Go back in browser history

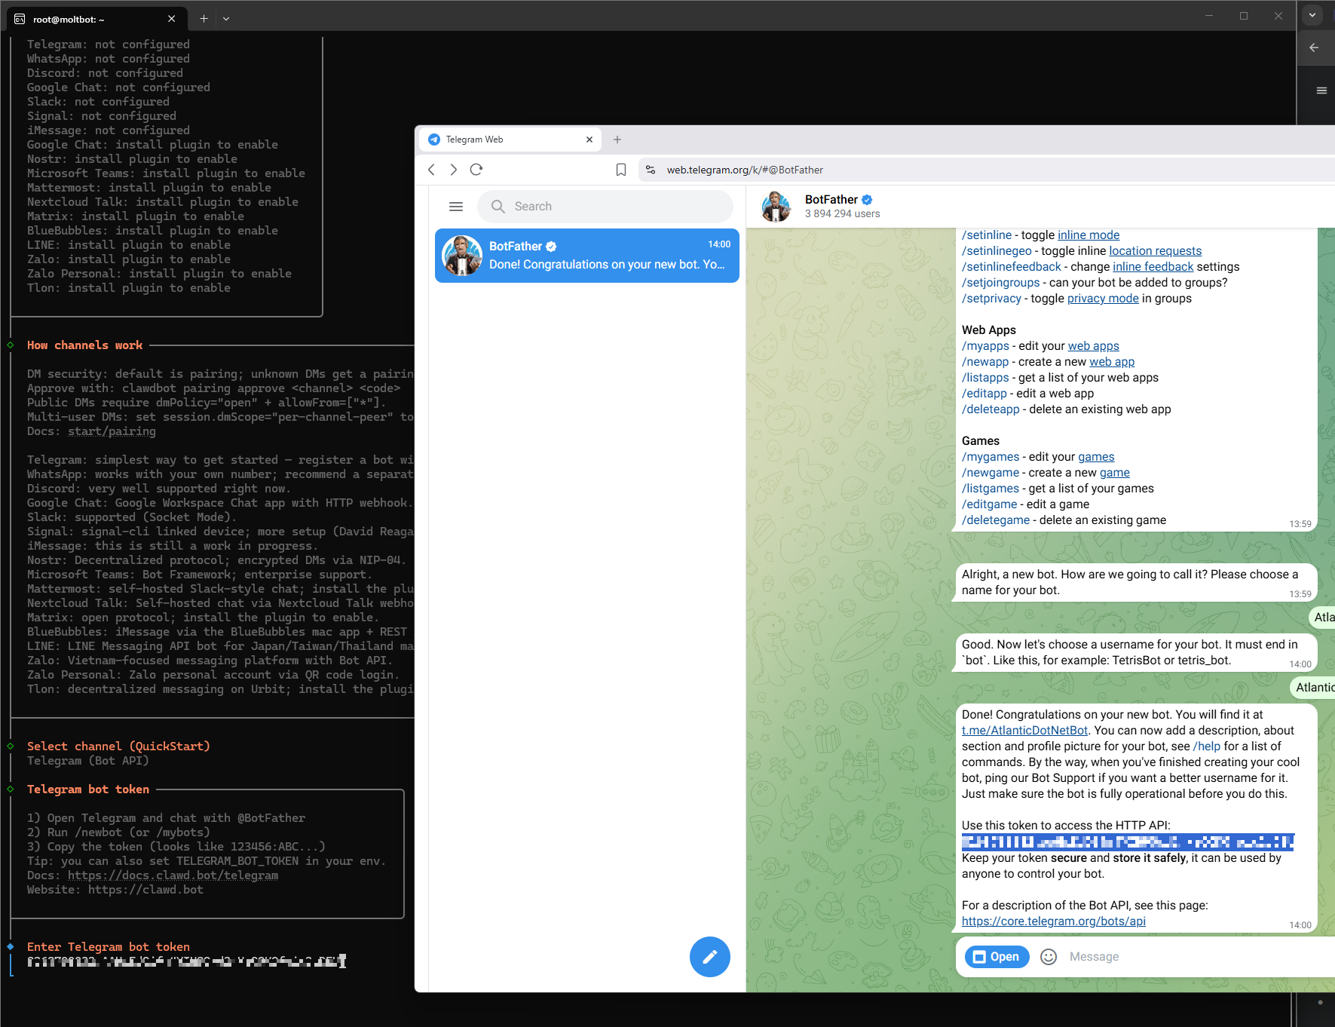coord(431,170)
